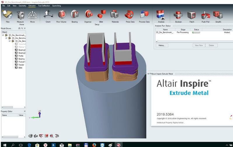This screenshot has width=233, height=147.
Task: Toggle visibility icon of Pocket1 part
Action: (16, 61)
